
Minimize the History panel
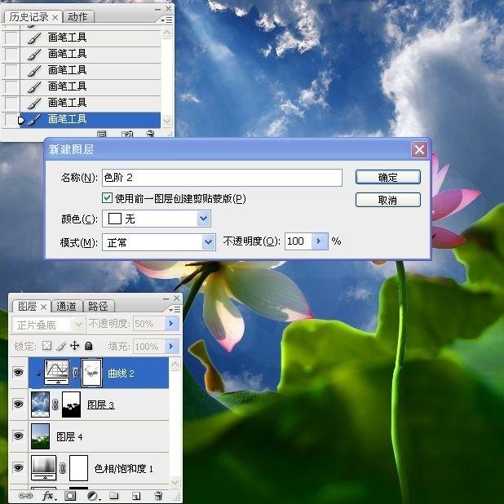coord(157,9)
